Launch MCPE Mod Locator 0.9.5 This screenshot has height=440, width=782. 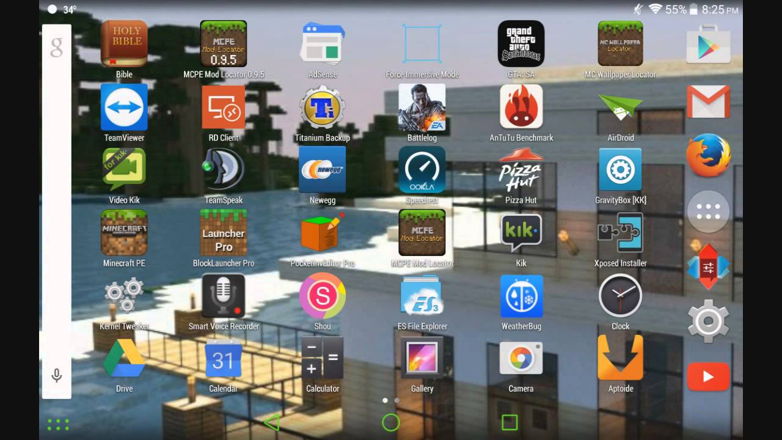point(224,44)
